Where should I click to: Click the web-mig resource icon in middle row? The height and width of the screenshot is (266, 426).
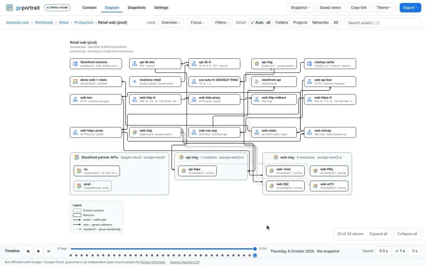(135, 132)
